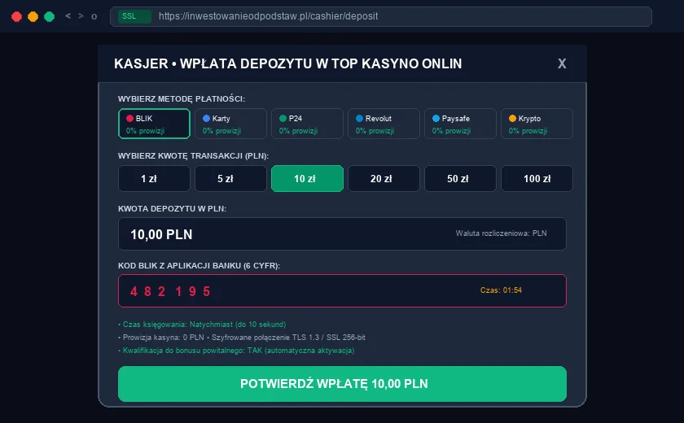This screenshot has height=423, width=684.
Task: Click the green window control dot
Action: [x=50, y=16]
